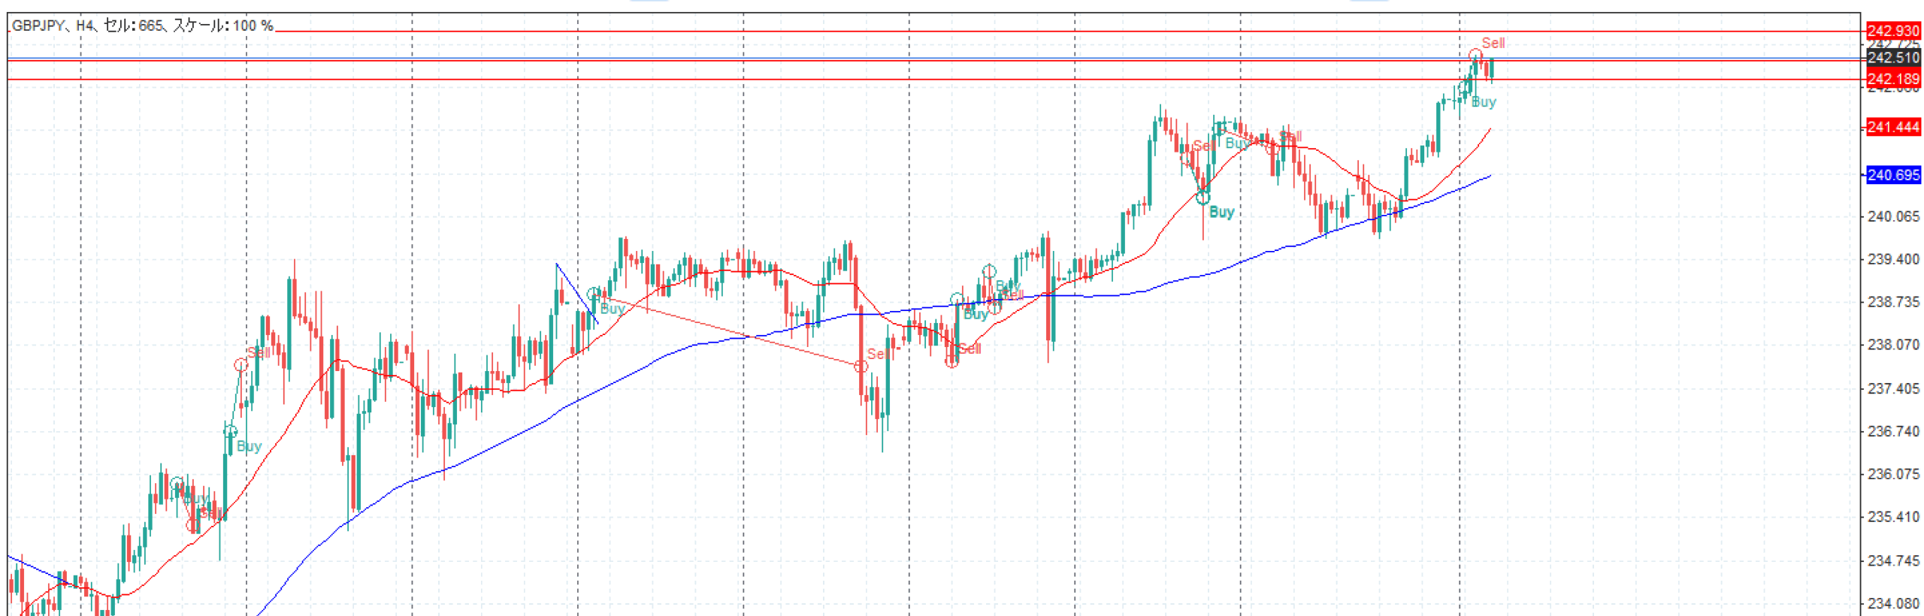Click the 234.080 price axis label
The image size is (1924, 616).
[1892, 603]
